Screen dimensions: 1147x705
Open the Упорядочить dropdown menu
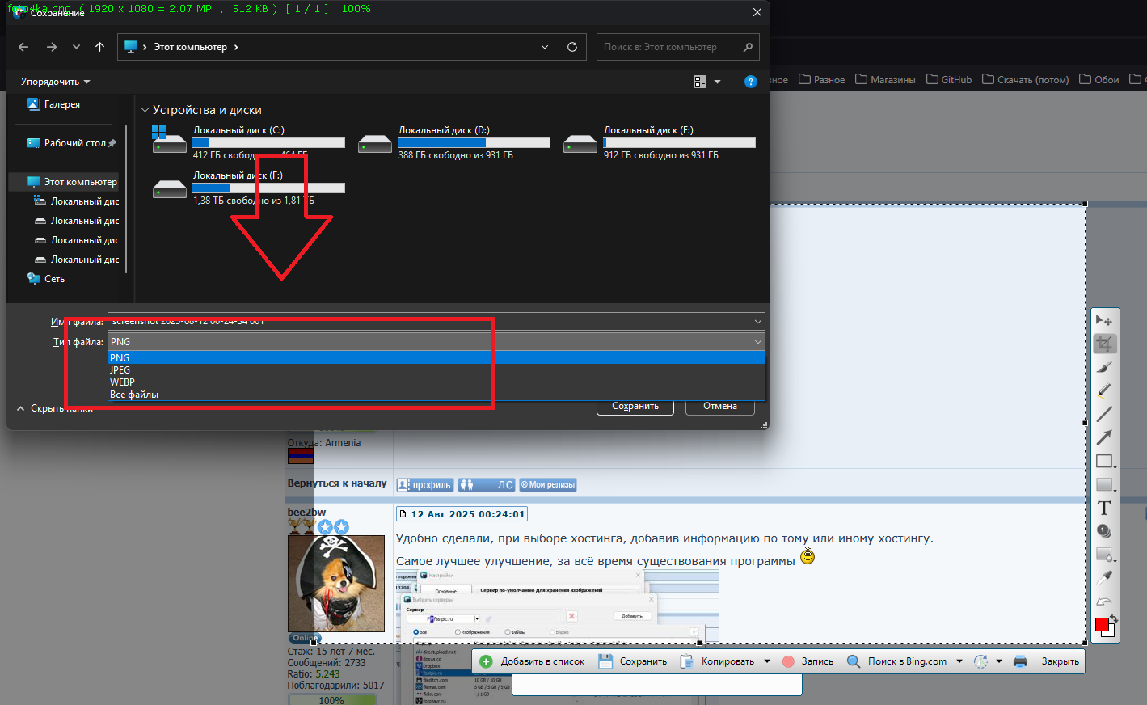pos(55,82)
